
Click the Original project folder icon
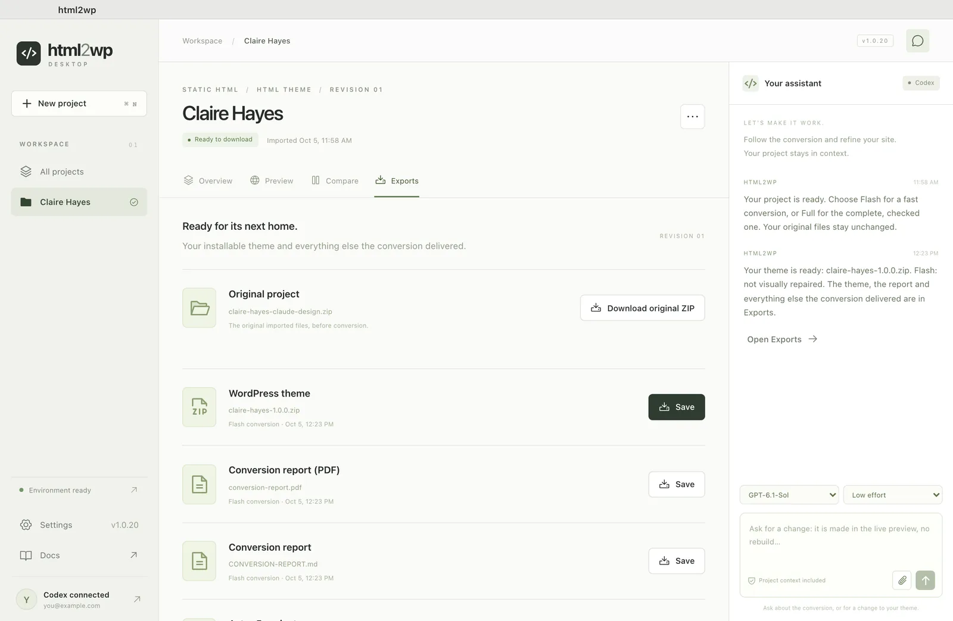[200, 308]
